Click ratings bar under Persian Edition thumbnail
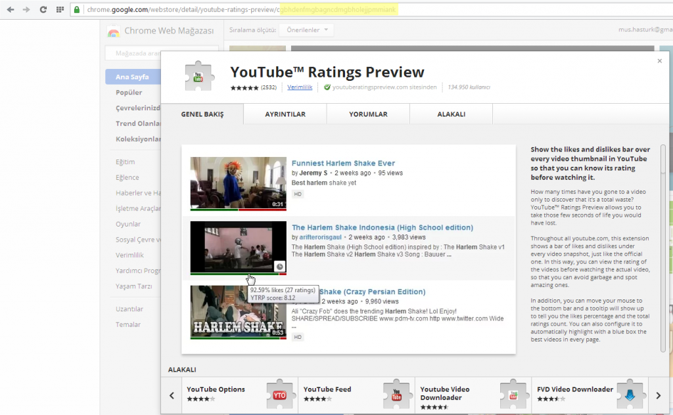Screen dimensions: 673x415 (238, 338)
